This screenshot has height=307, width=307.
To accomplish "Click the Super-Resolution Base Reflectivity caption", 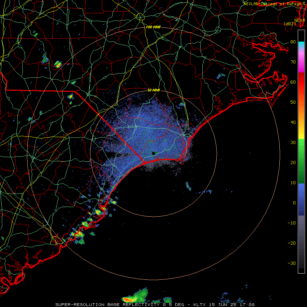I will coord(155,305).
